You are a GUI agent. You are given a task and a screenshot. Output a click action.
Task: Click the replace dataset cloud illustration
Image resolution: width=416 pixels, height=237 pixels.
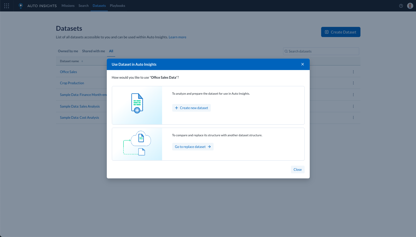[137, 143]
